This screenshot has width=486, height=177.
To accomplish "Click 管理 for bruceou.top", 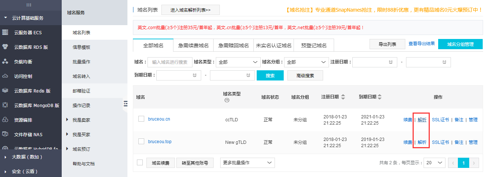I will pos(473,142).
